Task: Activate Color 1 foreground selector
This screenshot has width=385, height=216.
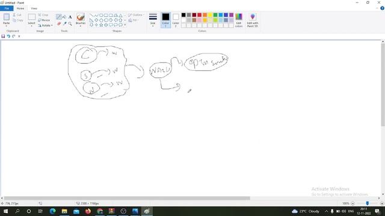Action: 166,20
